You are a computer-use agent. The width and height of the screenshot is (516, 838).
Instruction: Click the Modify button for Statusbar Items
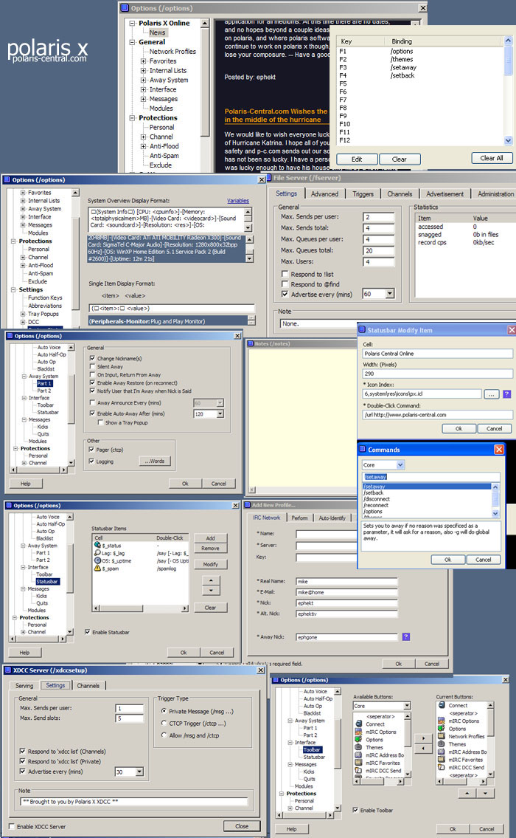pyautogui.click(x=210, y=564)
